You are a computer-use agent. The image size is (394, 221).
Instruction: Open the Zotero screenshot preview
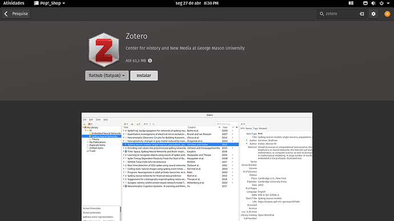coord(197,167)
